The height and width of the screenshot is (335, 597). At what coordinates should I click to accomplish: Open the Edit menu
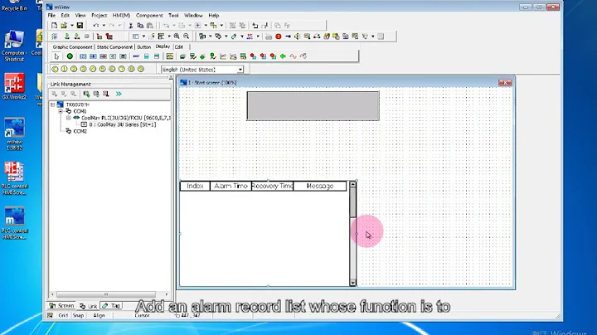66,16
